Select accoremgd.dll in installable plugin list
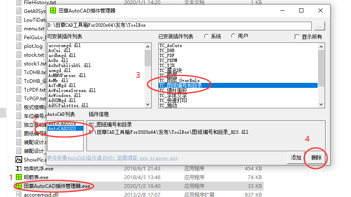The height and width of the screenshot is (197, 351). [x=65, y=45]
